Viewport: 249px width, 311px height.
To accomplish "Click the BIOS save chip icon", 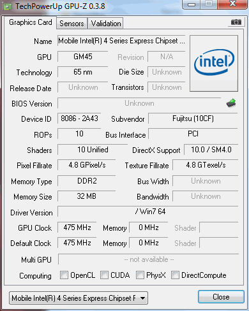I will tap(231, 103).
